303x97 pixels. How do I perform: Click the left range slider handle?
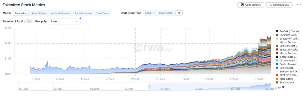tap(149, 87)
